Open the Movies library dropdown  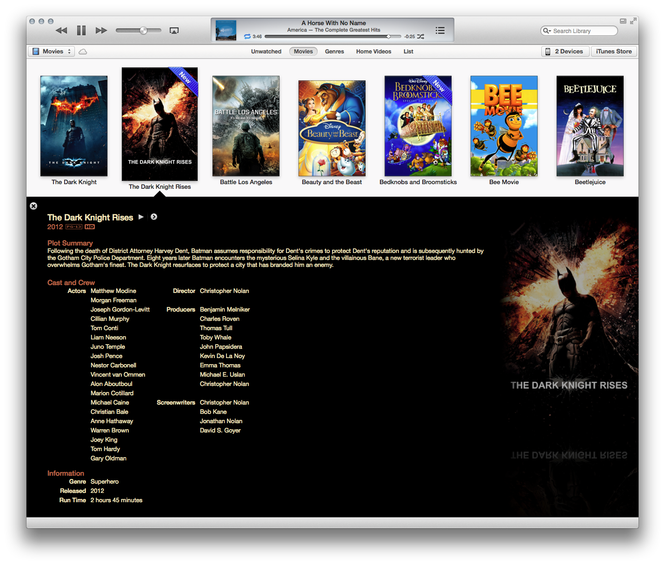click(51, 51)
